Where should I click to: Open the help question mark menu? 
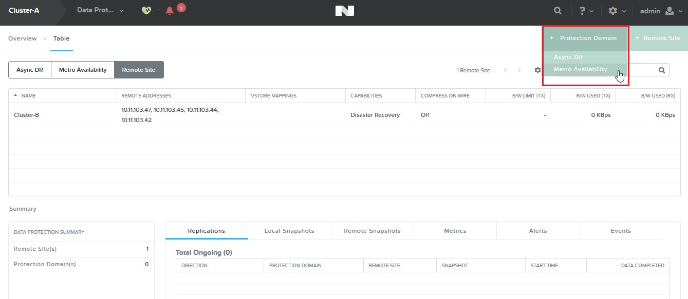(x=586, y=11)
